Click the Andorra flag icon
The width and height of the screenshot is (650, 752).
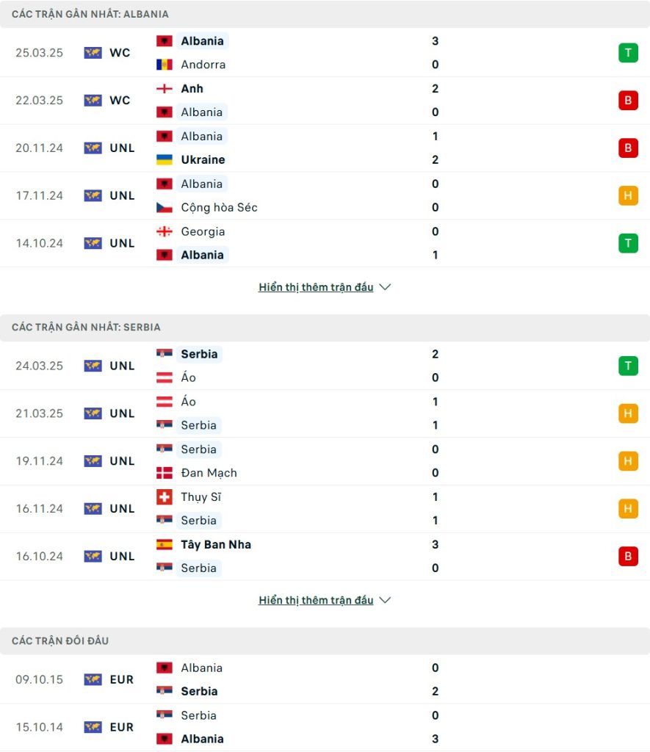pos(164,65)
